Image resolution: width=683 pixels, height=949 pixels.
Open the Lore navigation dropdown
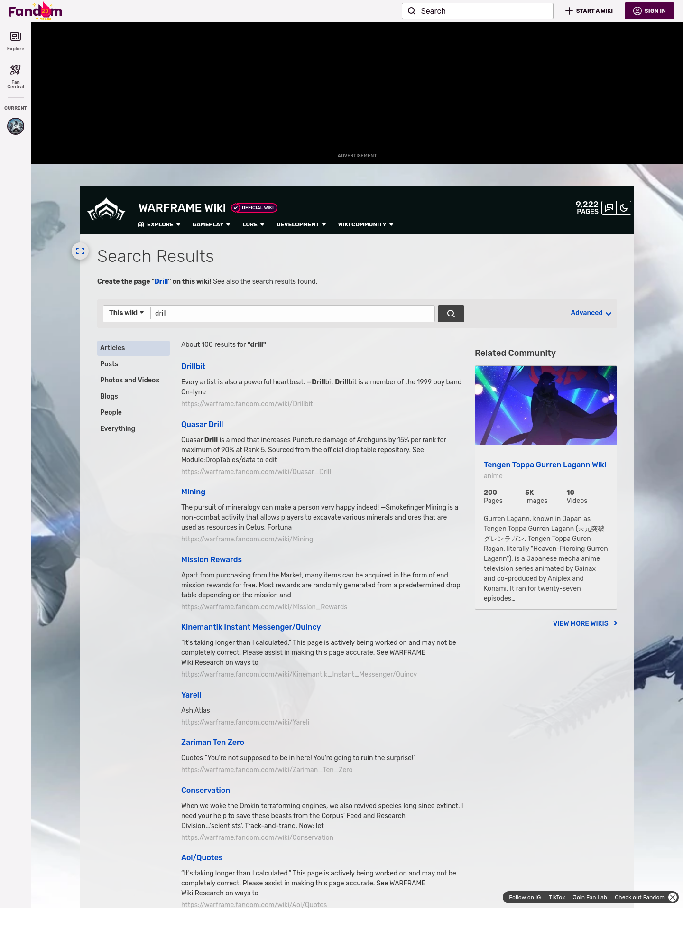tap(253, 224)
